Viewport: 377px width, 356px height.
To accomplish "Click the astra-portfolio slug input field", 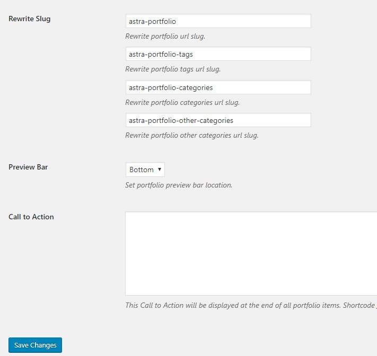I will pos(218,21).
